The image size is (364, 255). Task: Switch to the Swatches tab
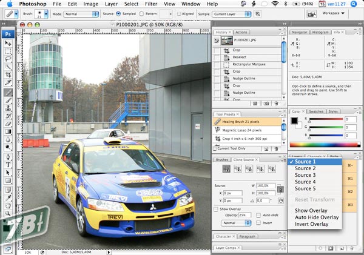coord(316,111)
